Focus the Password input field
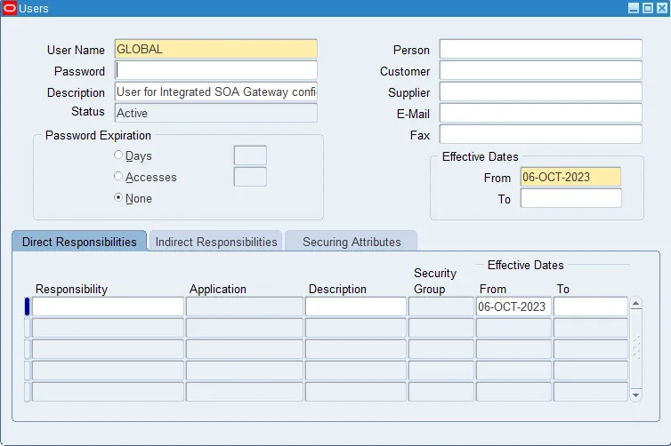 click(x=215, y=70)
